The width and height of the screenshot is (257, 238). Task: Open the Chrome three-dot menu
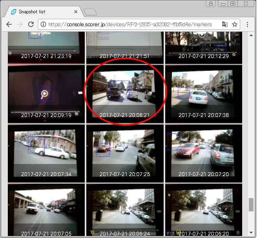247,25
